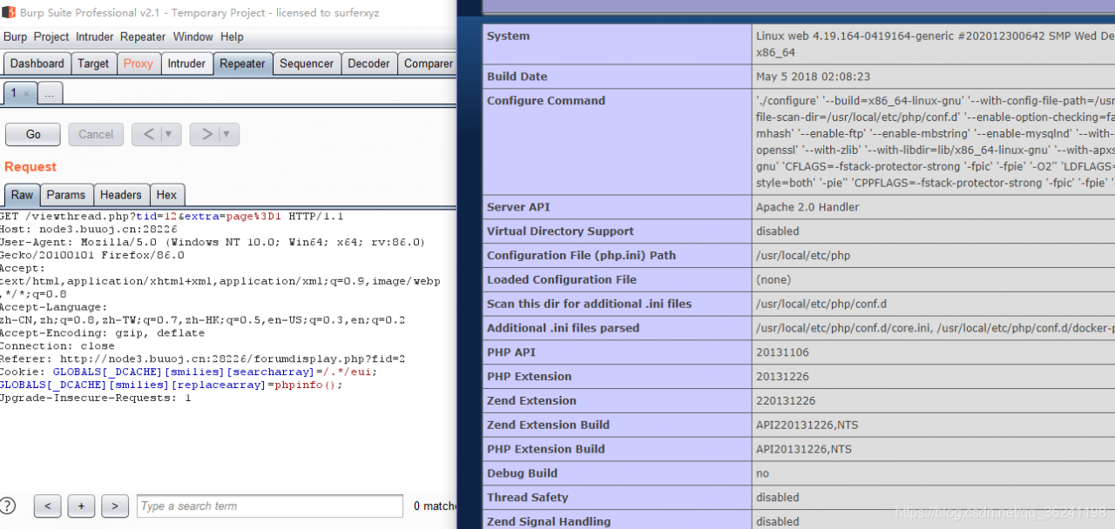Open the Burp menu

click(x=15, y=37)
